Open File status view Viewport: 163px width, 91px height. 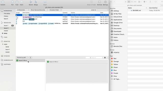click(x=7, y=14)
